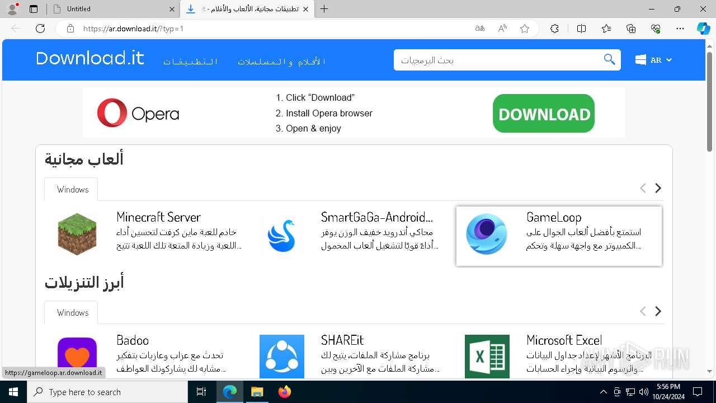Click the translate page icon
The height and width of the screenshot is (403, 716).
[480, 29]
